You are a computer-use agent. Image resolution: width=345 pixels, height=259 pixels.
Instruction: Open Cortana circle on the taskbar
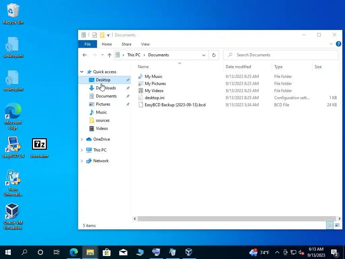click(x=40, y=252)
